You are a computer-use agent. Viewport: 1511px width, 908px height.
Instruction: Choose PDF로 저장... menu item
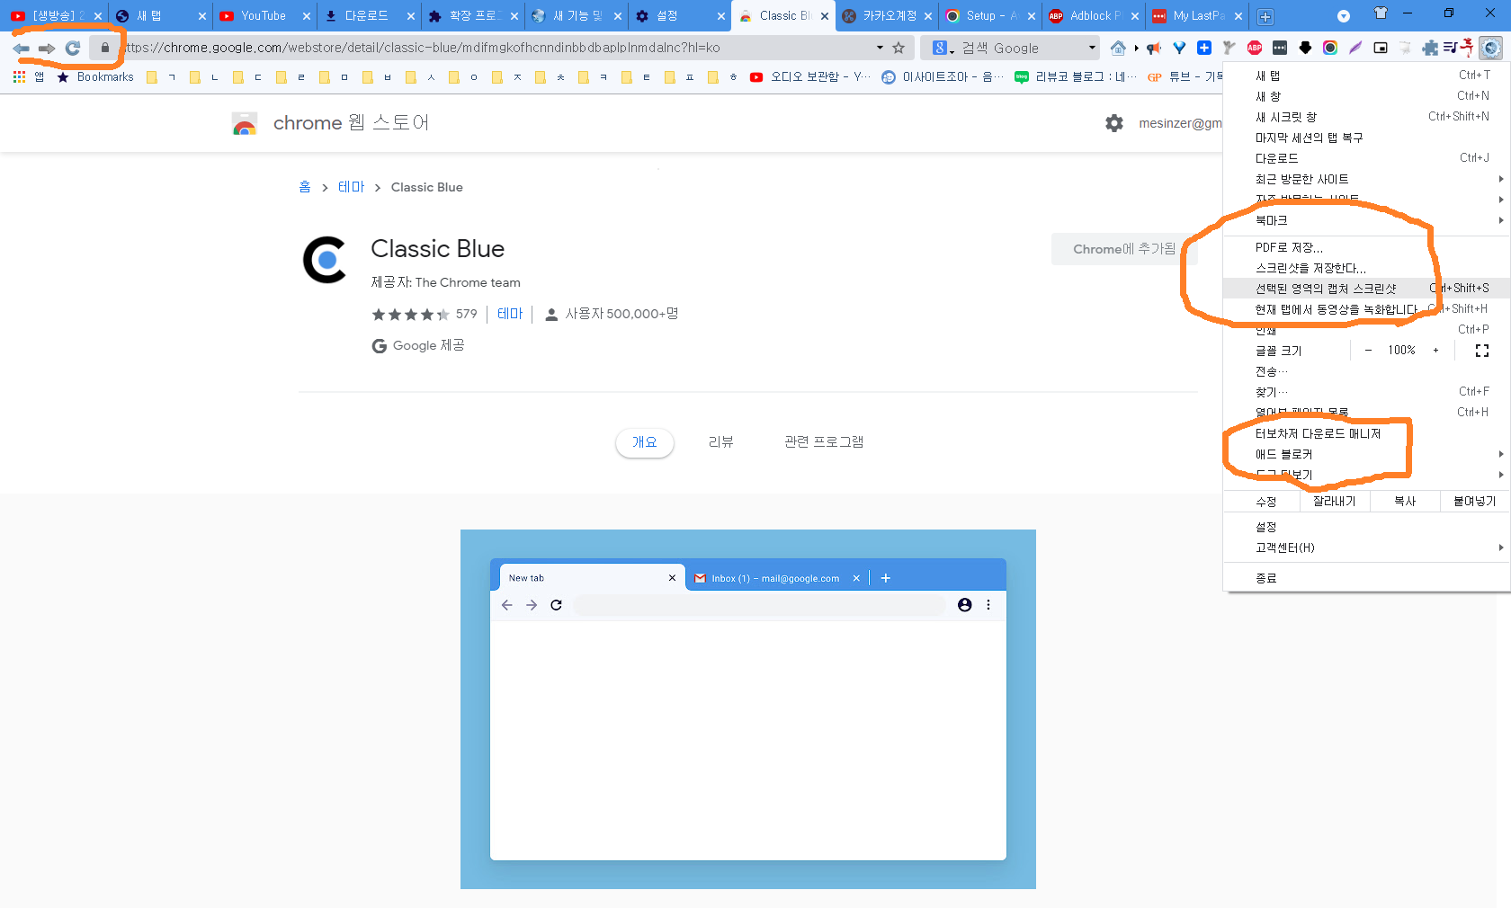[x=1367, y=247]
